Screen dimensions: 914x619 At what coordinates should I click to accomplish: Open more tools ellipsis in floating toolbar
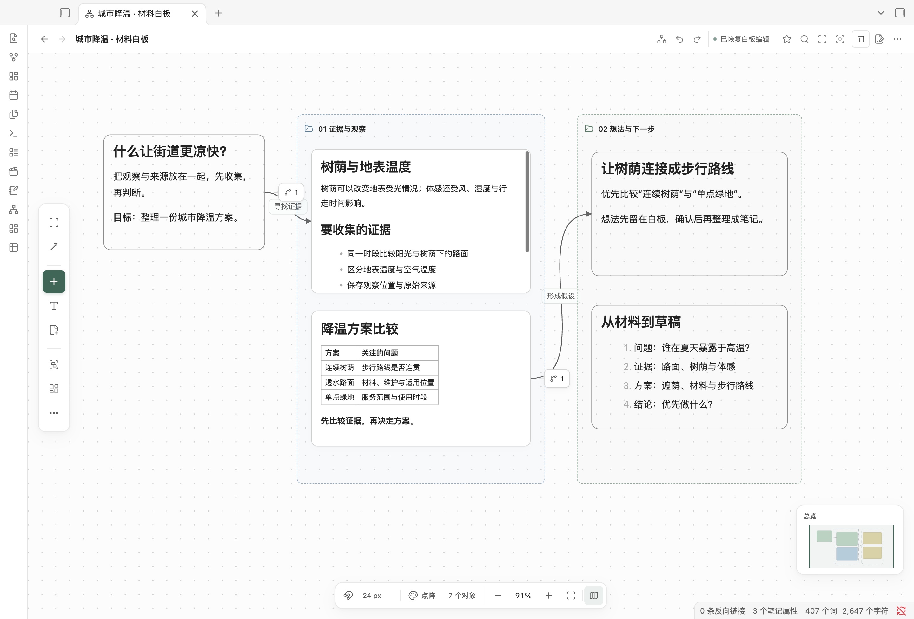coord(54,413)
